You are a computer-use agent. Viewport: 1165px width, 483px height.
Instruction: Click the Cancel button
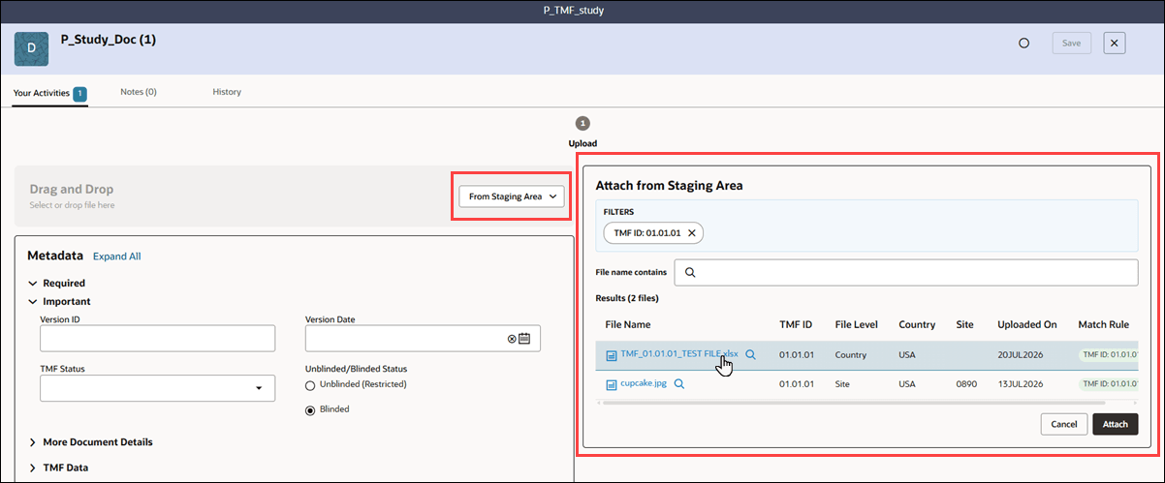pos(1063,424)
